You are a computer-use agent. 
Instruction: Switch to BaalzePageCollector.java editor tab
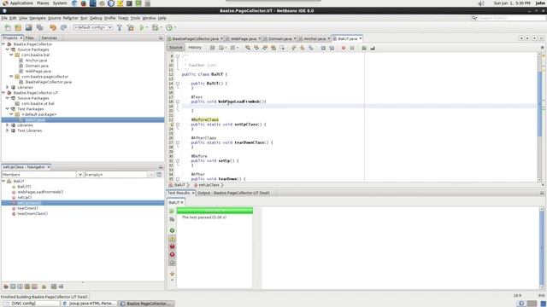coord(196,38)
